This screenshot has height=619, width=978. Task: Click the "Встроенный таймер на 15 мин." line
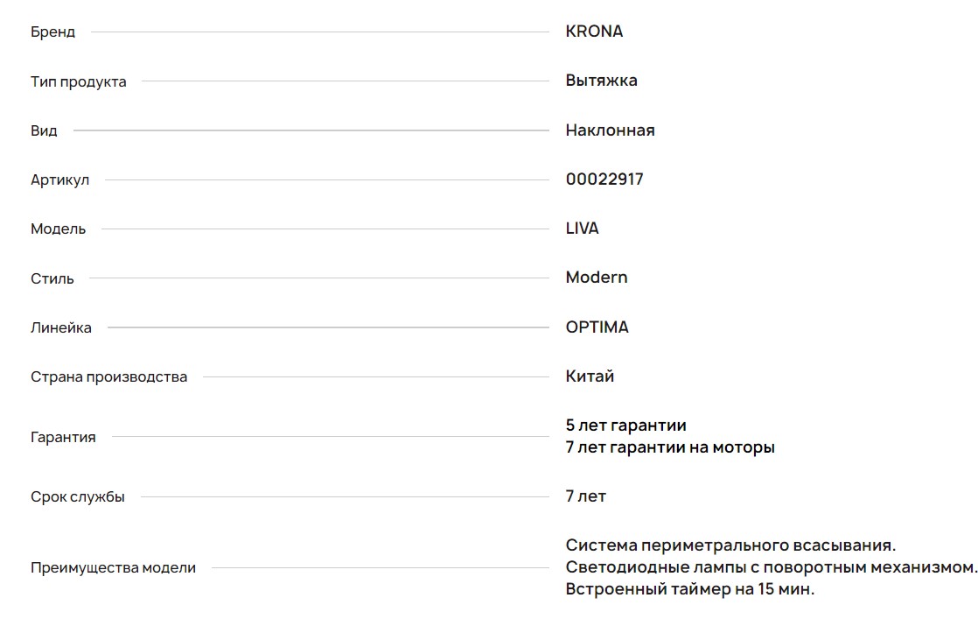coord(689,589)
